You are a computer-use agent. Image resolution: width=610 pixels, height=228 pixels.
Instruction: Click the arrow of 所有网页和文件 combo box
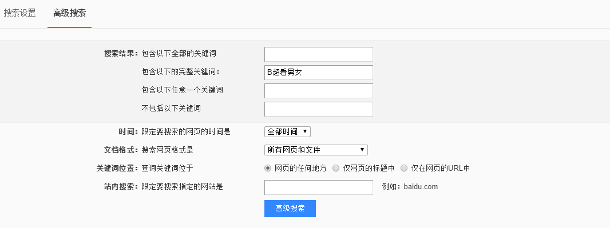362,150
